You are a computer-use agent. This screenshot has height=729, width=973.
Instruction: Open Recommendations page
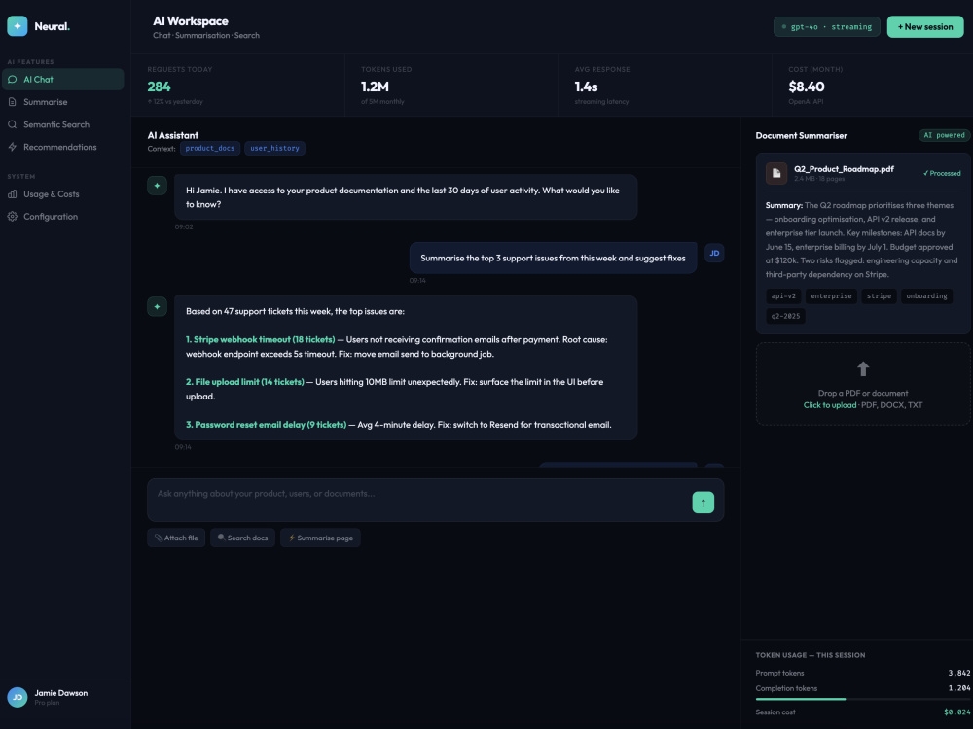62,147
